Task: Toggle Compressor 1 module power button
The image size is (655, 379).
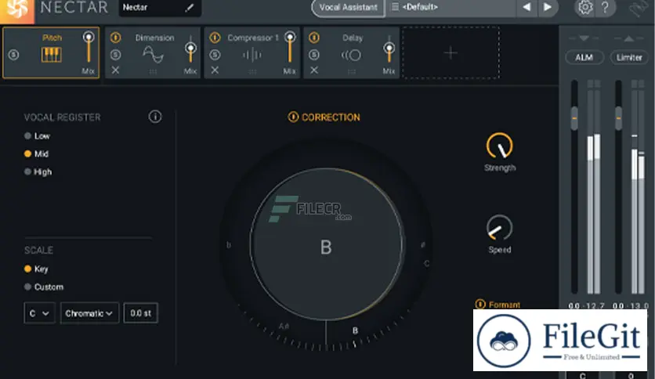Action: click(215, 38)
